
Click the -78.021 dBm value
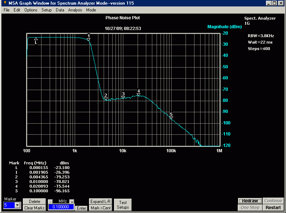point(62,182)
